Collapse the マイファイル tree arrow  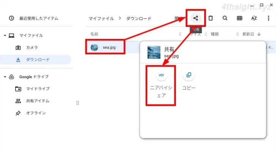[x=5, y=36]
